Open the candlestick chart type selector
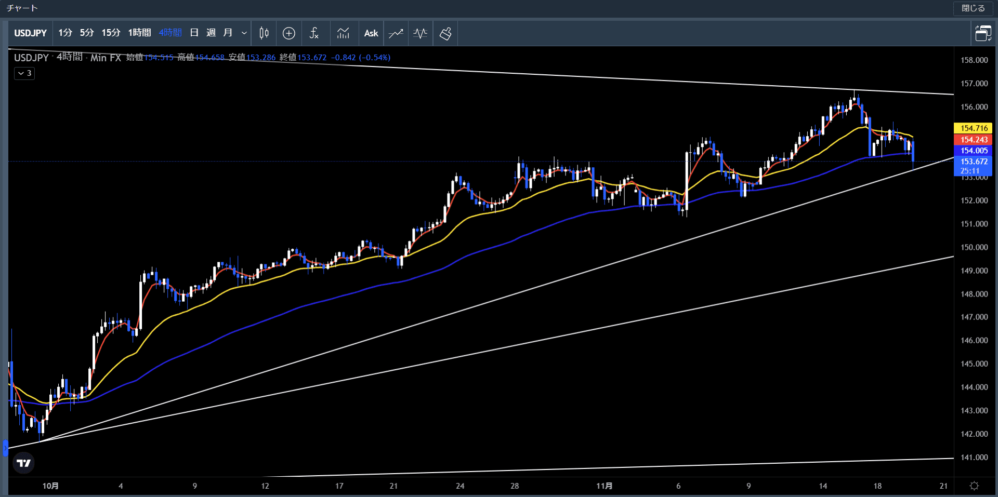The image size is (998, 497). [264, 33]
